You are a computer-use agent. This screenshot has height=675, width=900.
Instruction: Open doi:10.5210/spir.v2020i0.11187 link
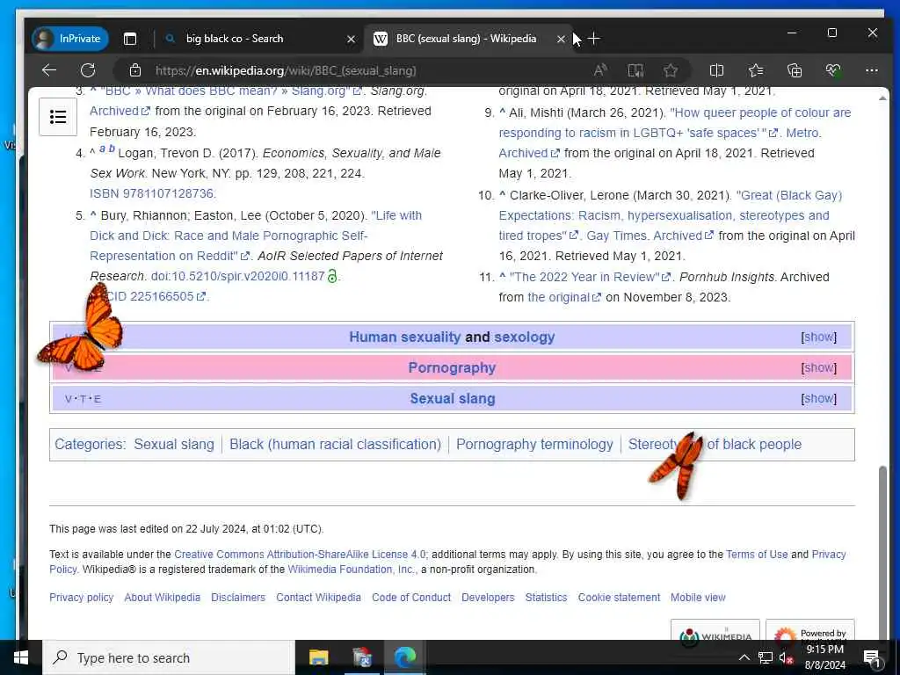237,276
